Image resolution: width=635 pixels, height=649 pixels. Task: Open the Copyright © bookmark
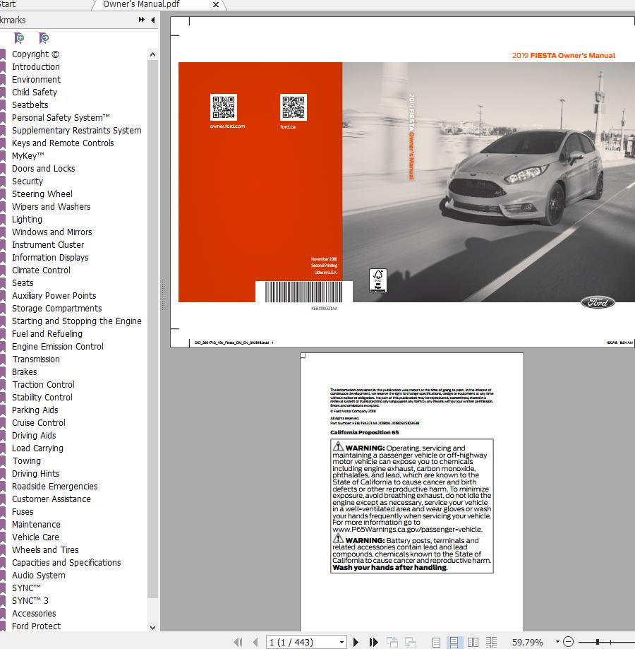[x=35, y=54]
